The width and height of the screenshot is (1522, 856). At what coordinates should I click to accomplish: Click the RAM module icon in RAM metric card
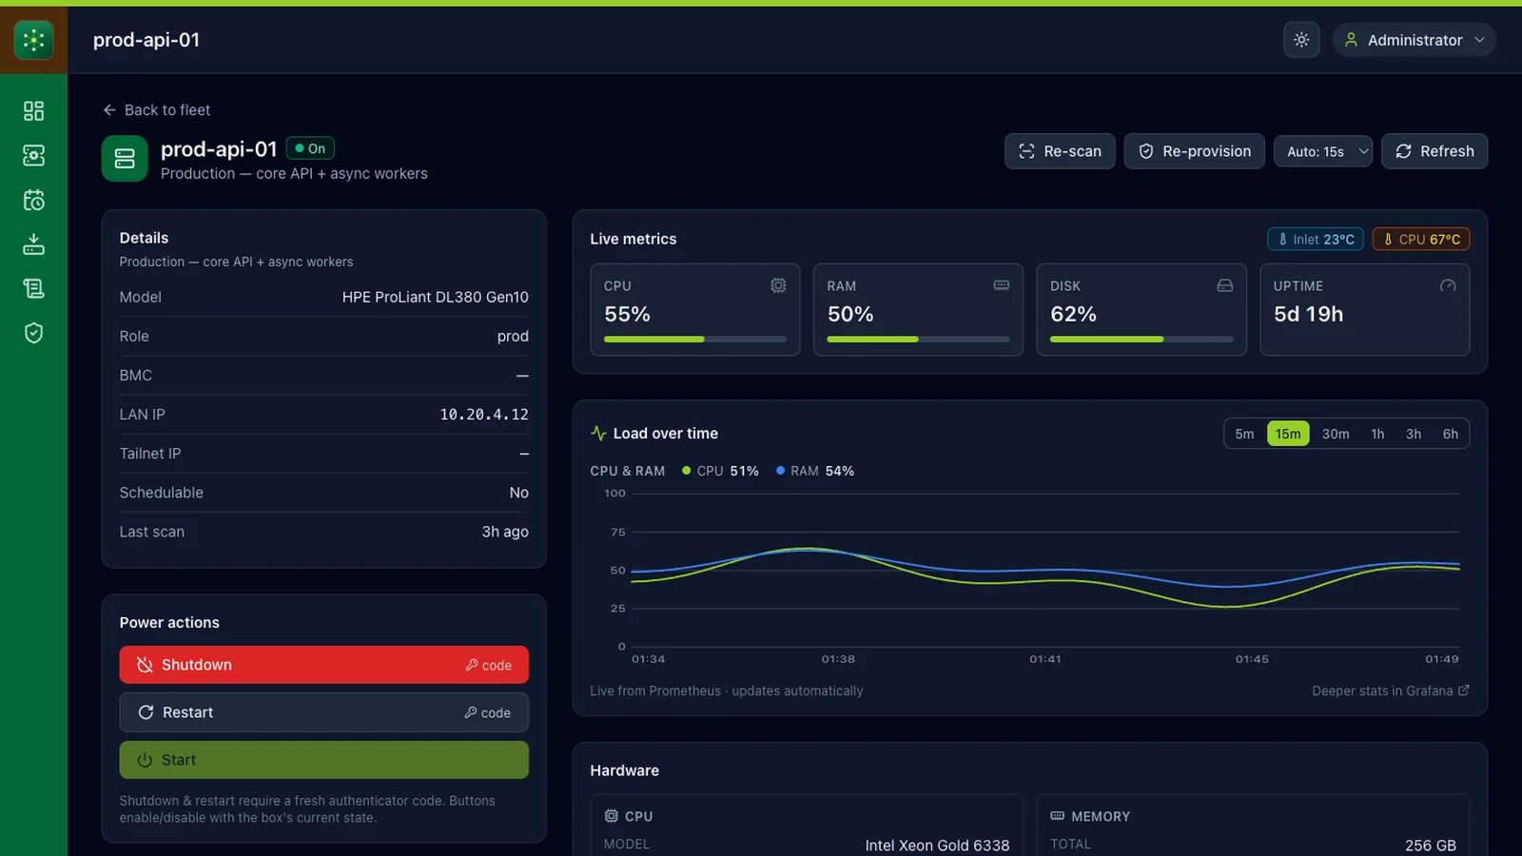click(1002, 285)
